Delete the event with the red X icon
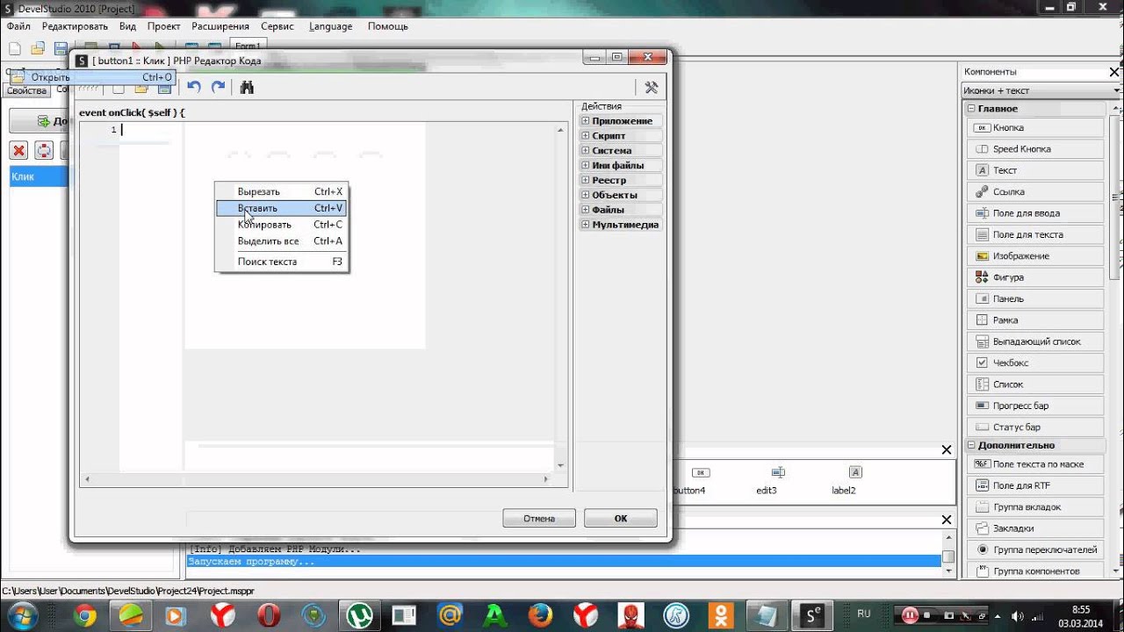This screenshot has height=632, width=1124. [x=18, y=150]
